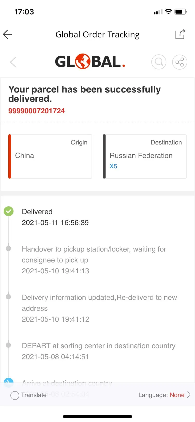195x422 pixels.
Task: Open the Language None setting
Action: 164,395
